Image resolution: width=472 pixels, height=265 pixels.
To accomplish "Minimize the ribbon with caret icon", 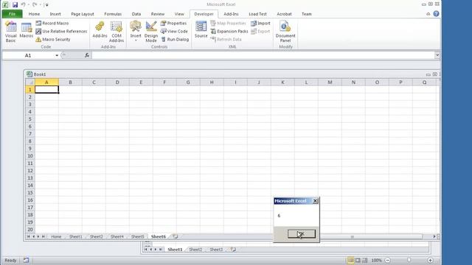I will click(428, 14).
